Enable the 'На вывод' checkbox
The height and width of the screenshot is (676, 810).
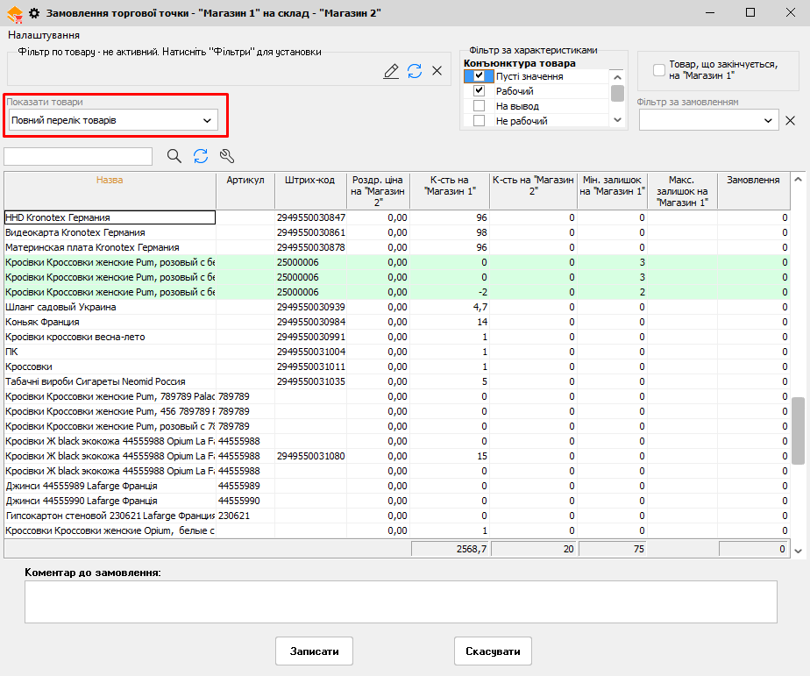(479, 106)
